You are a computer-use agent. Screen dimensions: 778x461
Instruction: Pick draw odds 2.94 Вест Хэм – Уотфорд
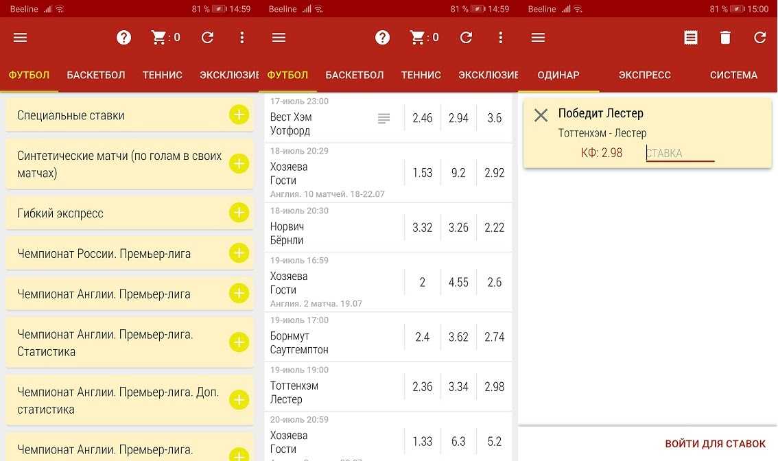[x=458, y=118]
